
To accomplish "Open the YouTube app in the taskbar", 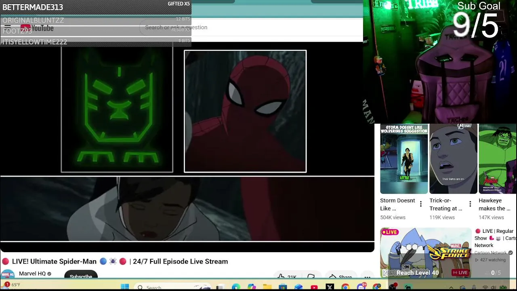I will click(x=314, y=287).
